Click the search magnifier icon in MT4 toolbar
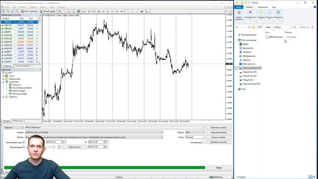Viewport: 318px width, 179px height. (x=226, y=11)
